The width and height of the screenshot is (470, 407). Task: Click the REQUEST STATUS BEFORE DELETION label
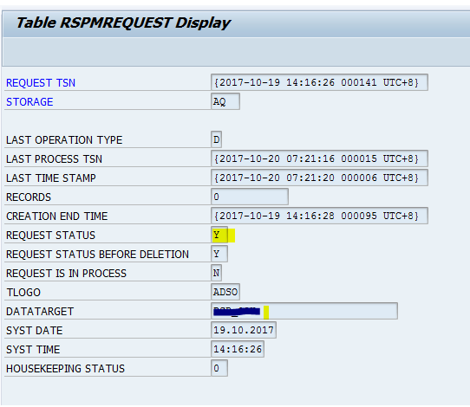(x=97, y=255)
